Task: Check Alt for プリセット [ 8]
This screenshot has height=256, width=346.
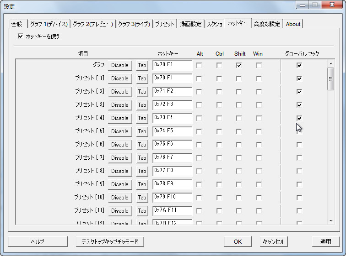Action: pos(199,171)
